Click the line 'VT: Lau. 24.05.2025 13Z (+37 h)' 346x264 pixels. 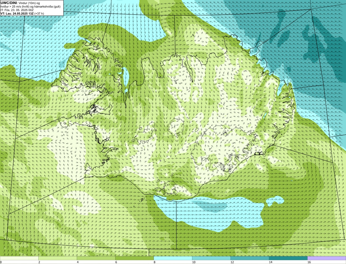(22, 13)
